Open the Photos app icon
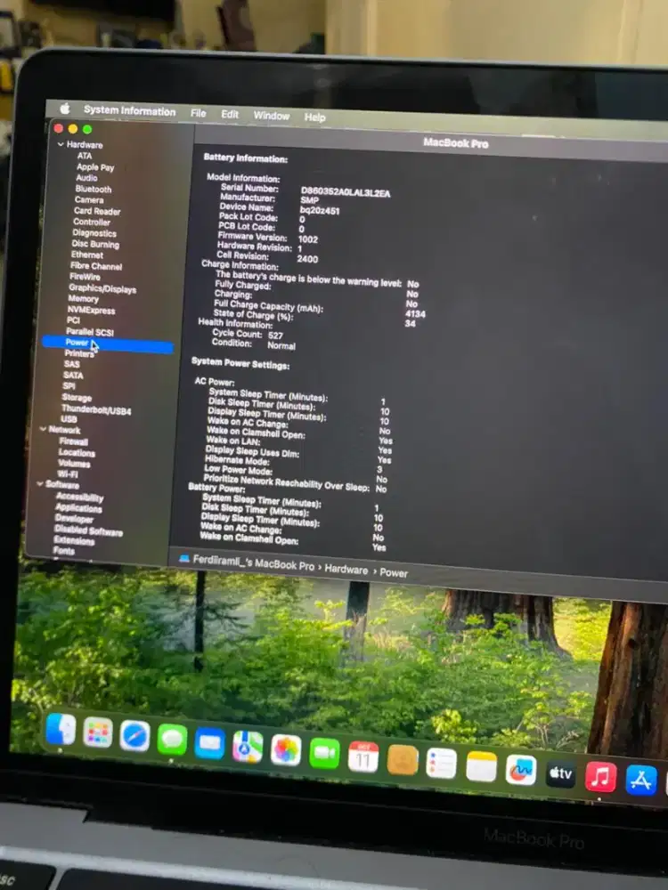The width and height of the screenshot is (668, 890). coord(286,749)
